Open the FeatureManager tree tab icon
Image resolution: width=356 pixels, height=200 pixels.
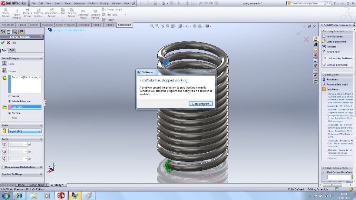3,31
